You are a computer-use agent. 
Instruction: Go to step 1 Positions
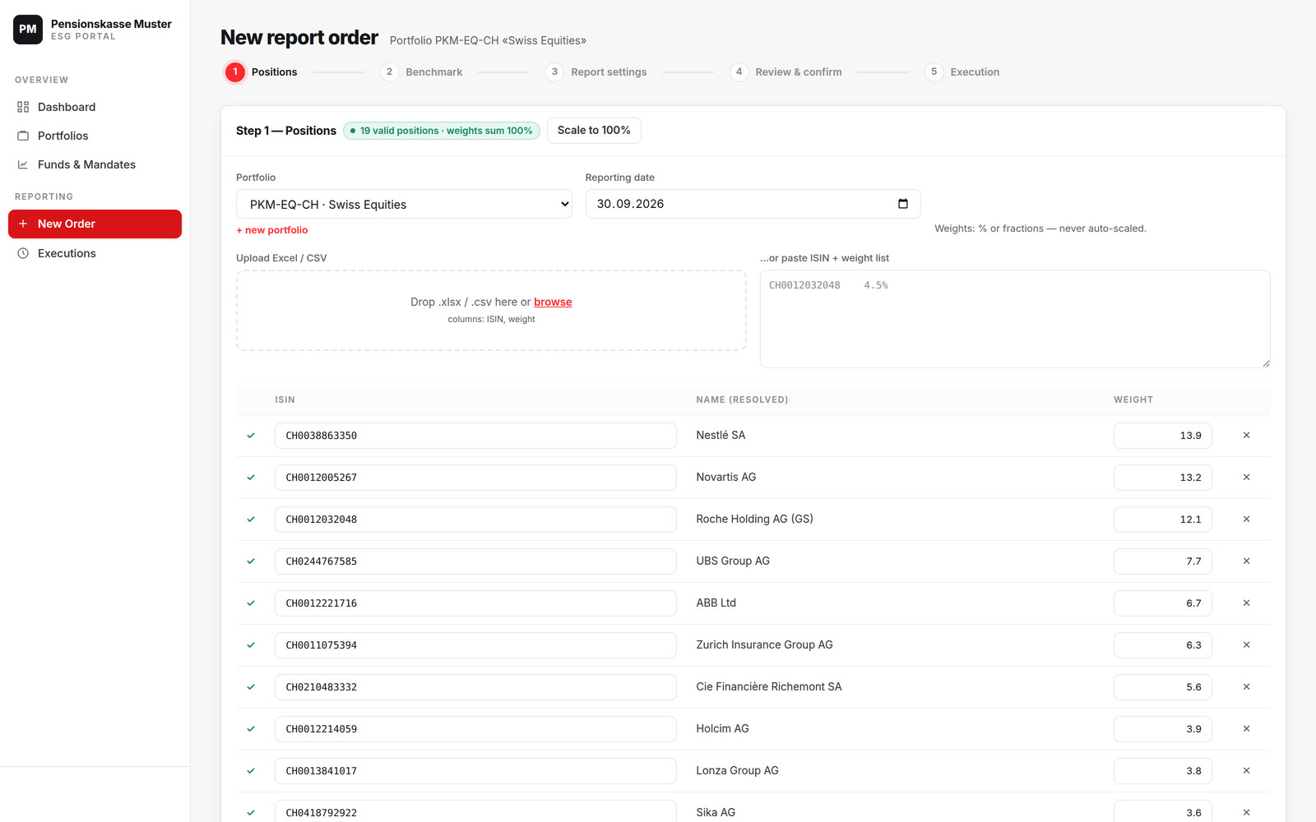(x=261, y=72)
